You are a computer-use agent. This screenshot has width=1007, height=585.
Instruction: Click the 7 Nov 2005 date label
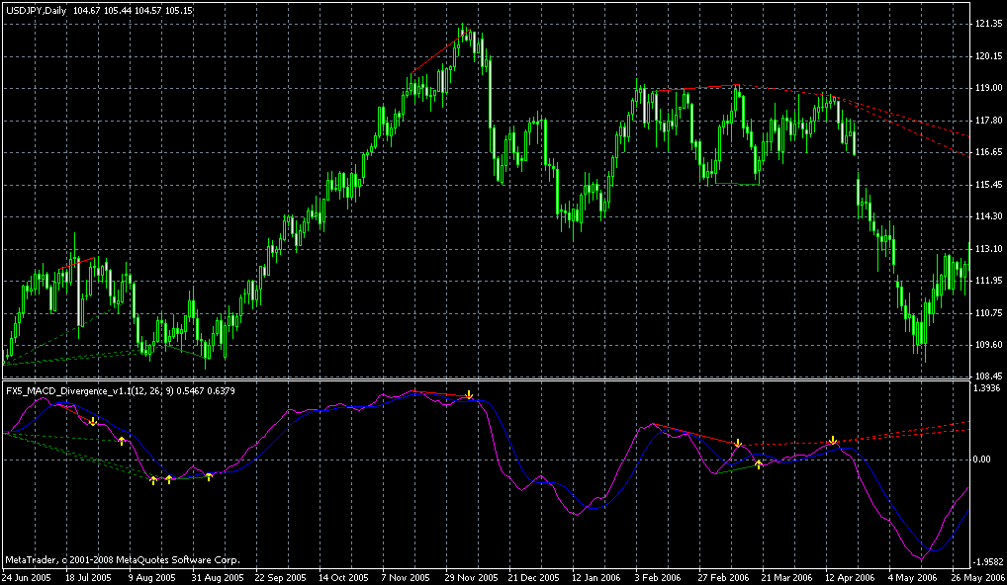tap(406, 577)
